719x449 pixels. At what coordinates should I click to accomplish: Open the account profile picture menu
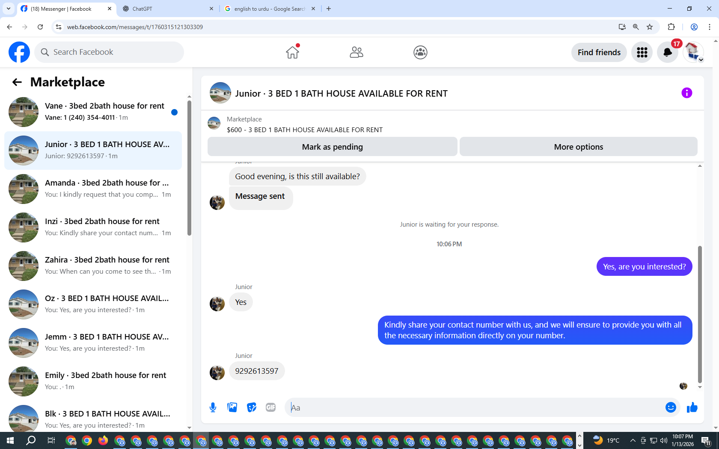point(693,52)
